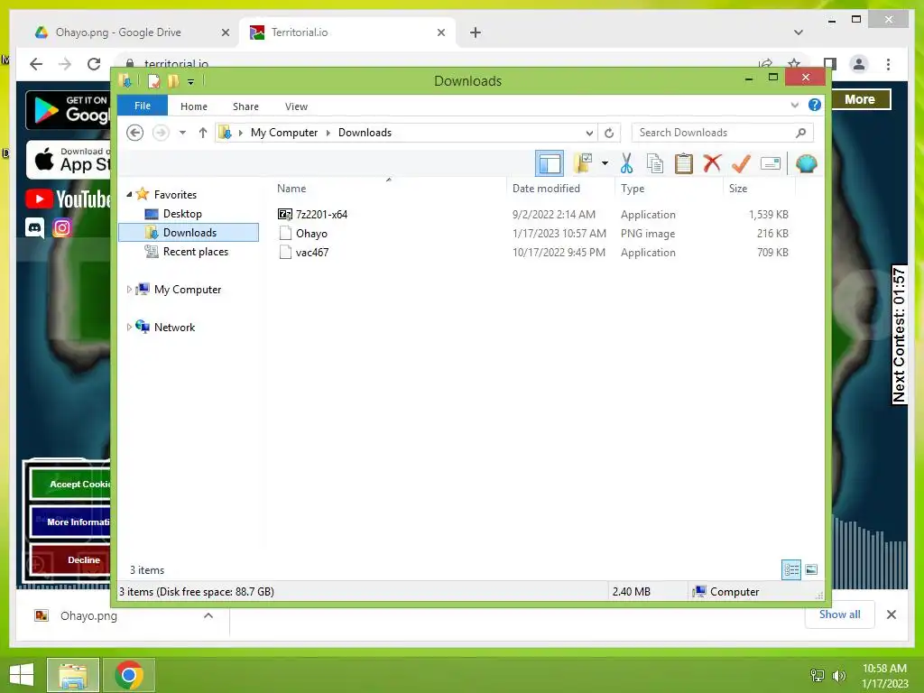
Task: Select Desktop in Favorites
Action: tap(182, 213)
